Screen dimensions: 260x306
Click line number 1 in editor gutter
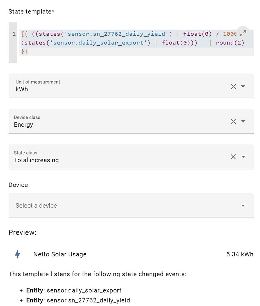coord(14,34)
